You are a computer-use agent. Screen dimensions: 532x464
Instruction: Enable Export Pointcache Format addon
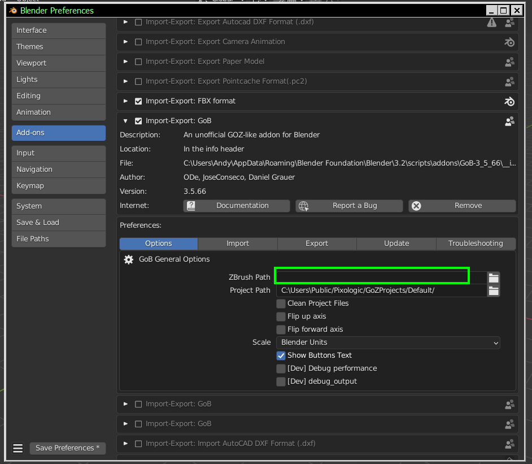point(138,81)
